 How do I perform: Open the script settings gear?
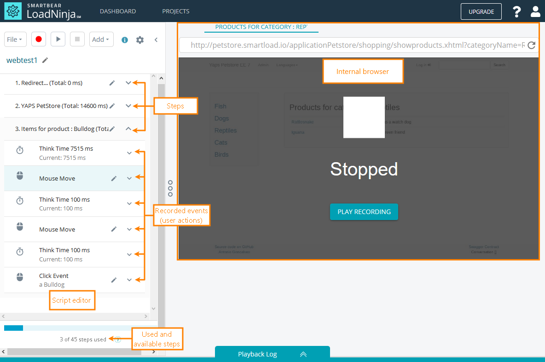pos(140,40)
